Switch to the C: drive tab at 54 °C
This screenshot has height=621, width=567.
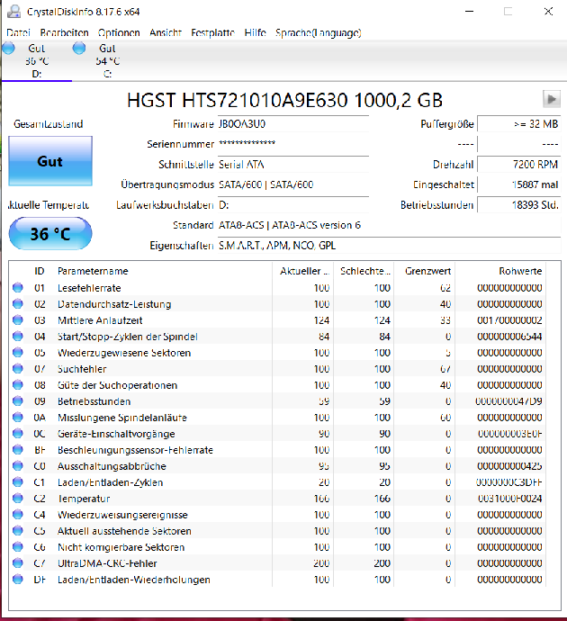(107, 60)
